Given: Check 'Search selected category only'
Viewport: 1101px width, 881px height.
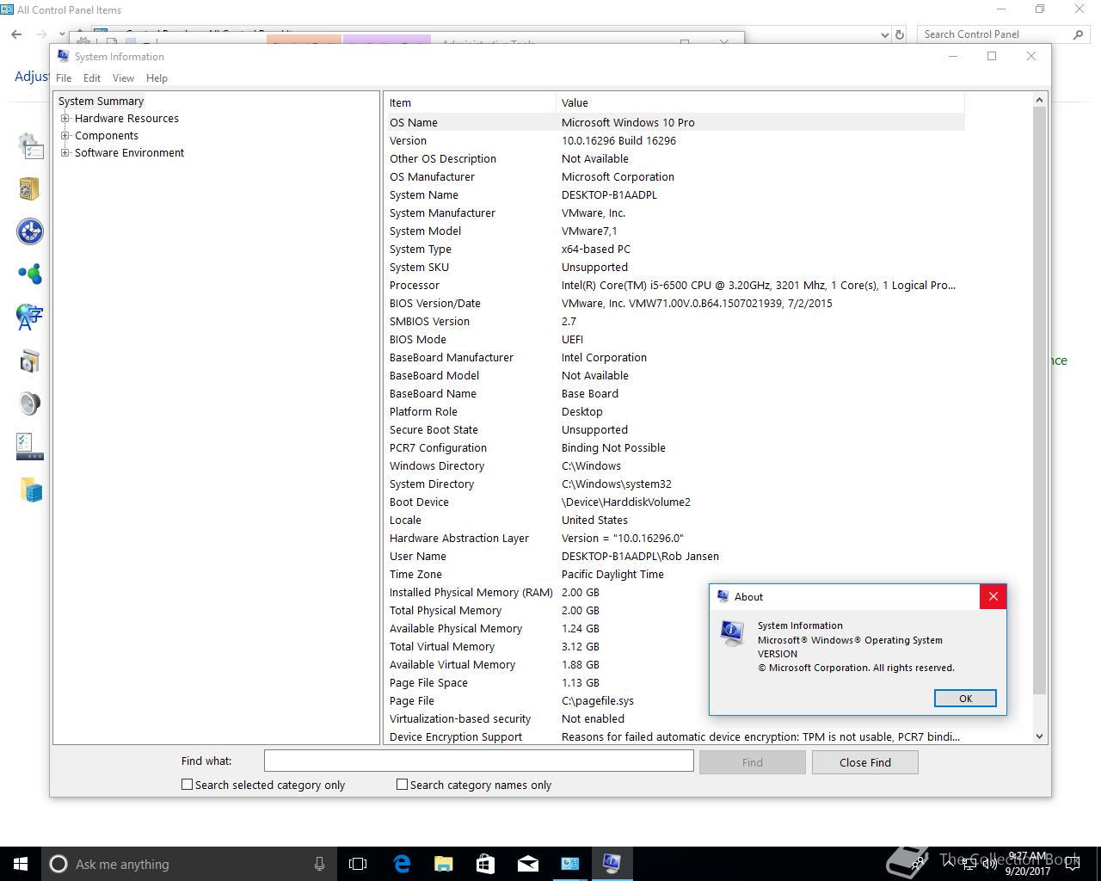Looking at the screenshot, I should click(x=187, y=785).
